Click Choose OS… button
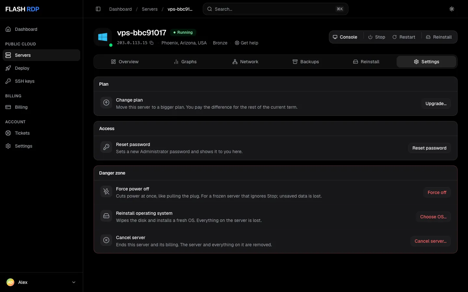 click(x=433, y=217)
